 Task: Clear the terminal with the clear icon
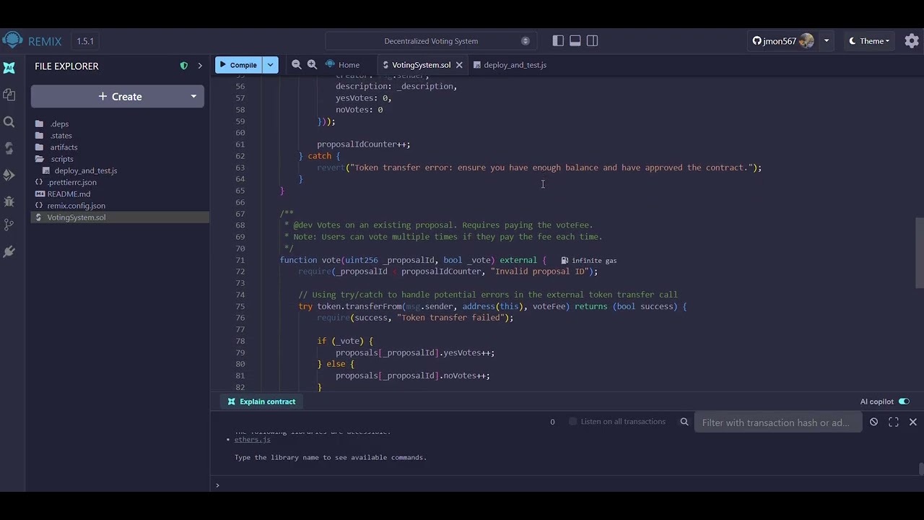tap(873, 422)
